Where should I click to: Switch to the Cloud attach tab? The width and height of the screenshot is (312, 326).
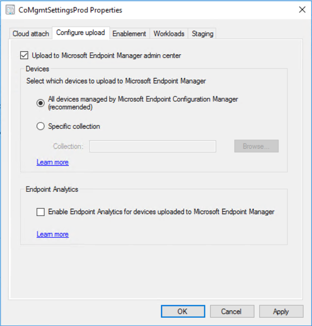tap(31, 33)
